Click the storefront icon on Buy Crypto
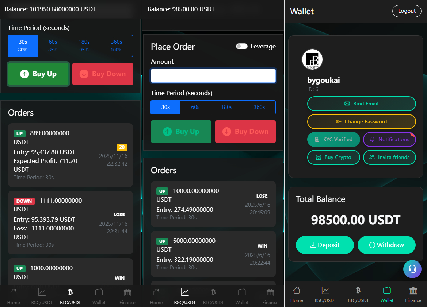This screenshot has width=427, height=307. [x=319, y=158]
